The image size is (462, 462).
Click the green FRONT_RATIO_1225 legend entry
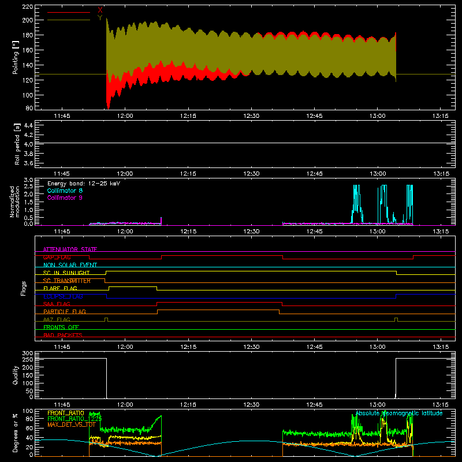[x=74, y=419]
